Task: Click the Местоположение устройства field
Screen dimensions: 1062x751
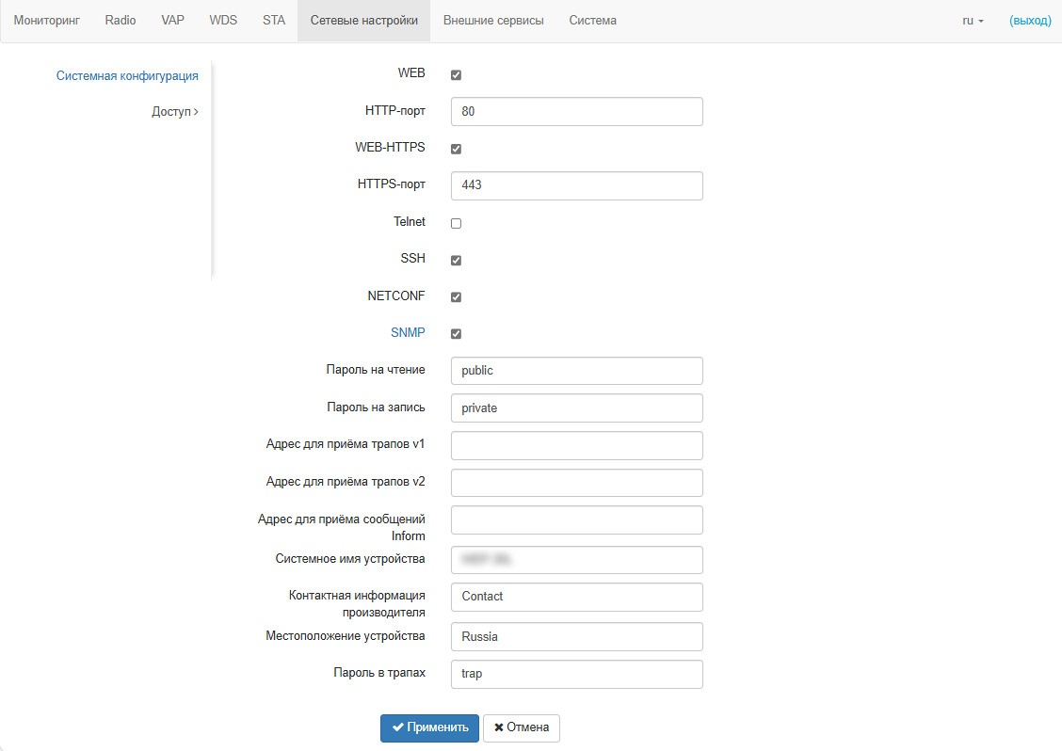Action: 576,636
